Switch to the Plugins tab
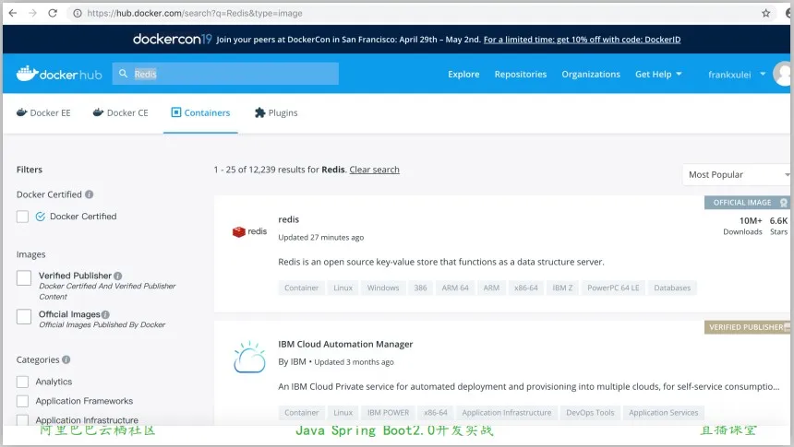The image size is (794, 447). pyautogui.click(x=276, y=112)
